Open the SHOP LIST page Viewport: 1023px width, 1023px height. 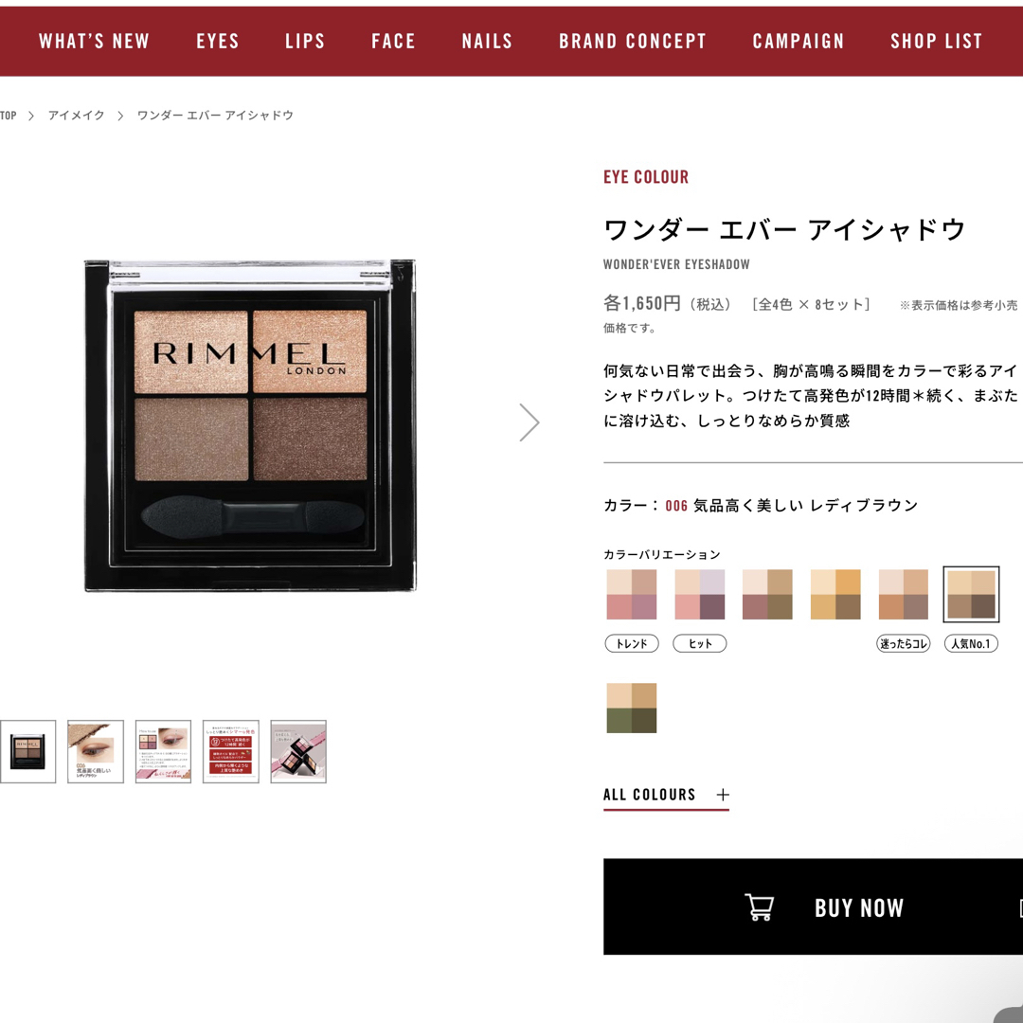936,41
